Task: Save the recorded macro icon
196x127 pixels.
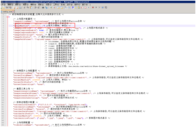Action: (x=106, y=7)
